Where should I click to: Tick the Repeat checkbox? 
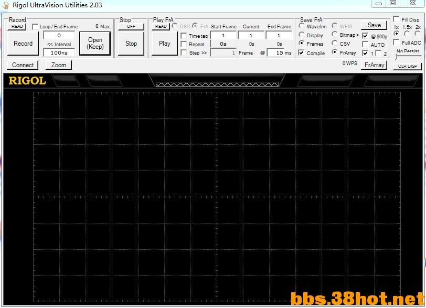tap(184, 44)
